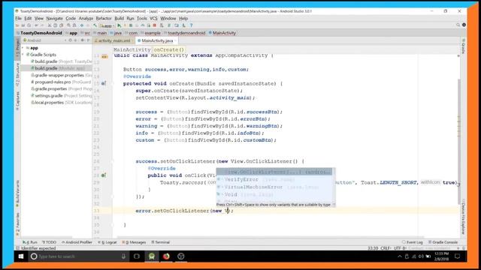Click the navigate Back arrow icon
481x270 pixels.
(82, 25)
